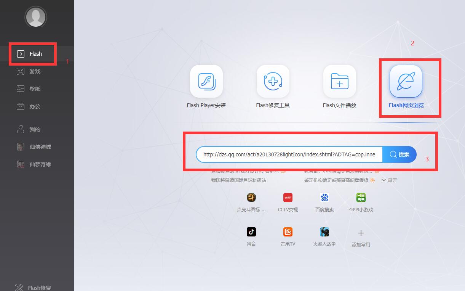
Task: Open the 抖音 shortcut
Action: [251, 237]
